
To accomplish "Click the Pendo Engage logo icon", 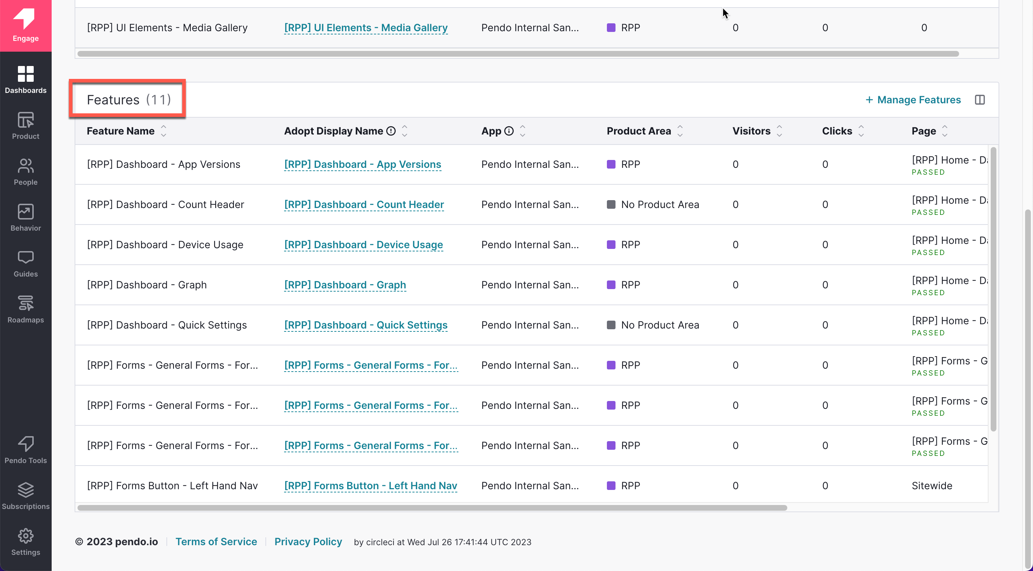I will pyautogui.click(x=25, y=25).
